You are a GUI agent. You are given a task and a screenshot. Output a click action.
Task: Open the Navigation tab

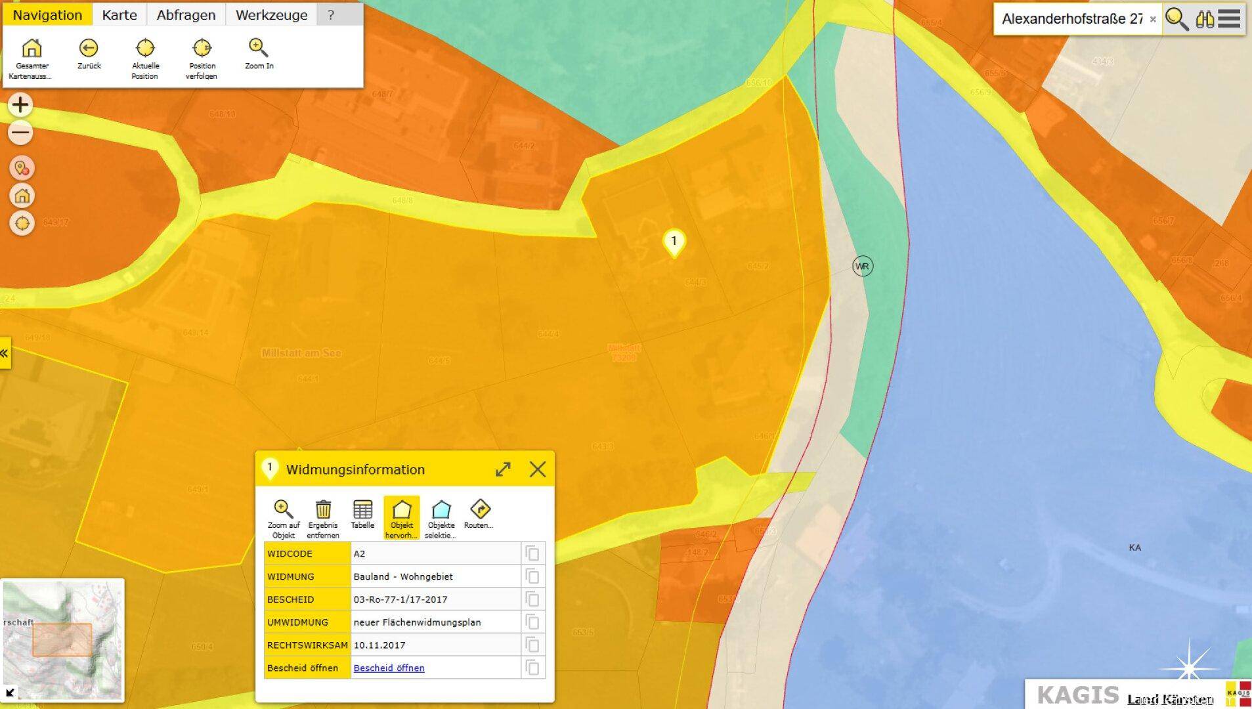47,14
